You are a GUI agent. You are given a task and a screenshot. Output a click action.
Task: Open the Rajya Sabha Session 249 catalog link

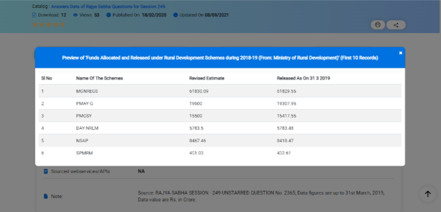(x=108, y=6)
